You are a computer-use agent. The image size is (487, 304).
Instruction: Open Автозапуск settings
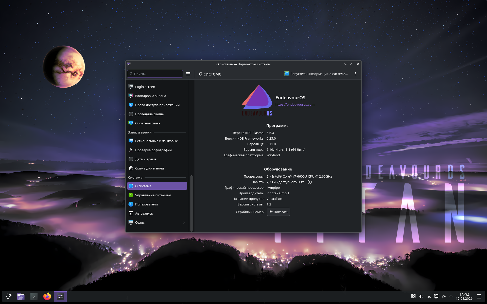pos(157,213)
